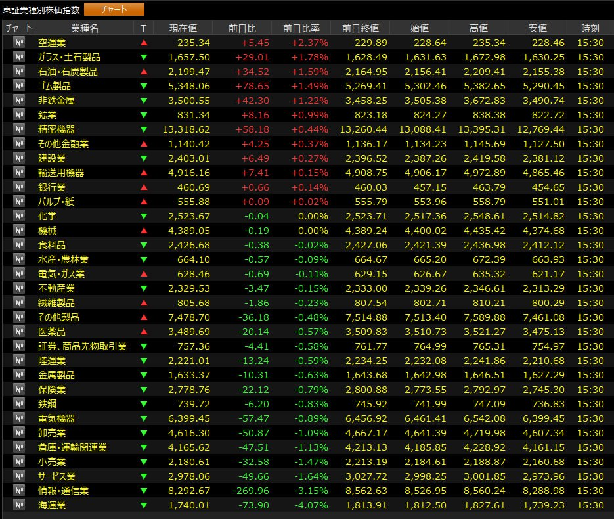Open the chart icon for 銀行業
614x519 pixels.
pos(19,187)
